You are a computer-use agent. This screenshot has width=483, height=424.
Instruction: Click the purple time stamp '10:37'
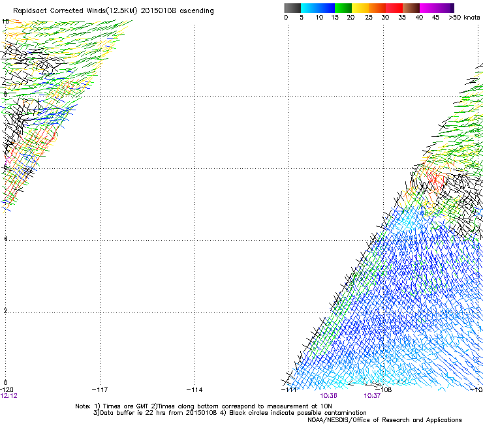[x=372, y=396]
